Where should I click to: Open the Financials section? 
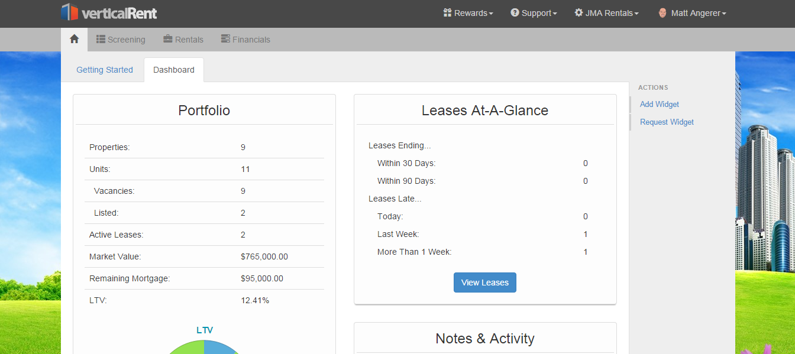245,40
